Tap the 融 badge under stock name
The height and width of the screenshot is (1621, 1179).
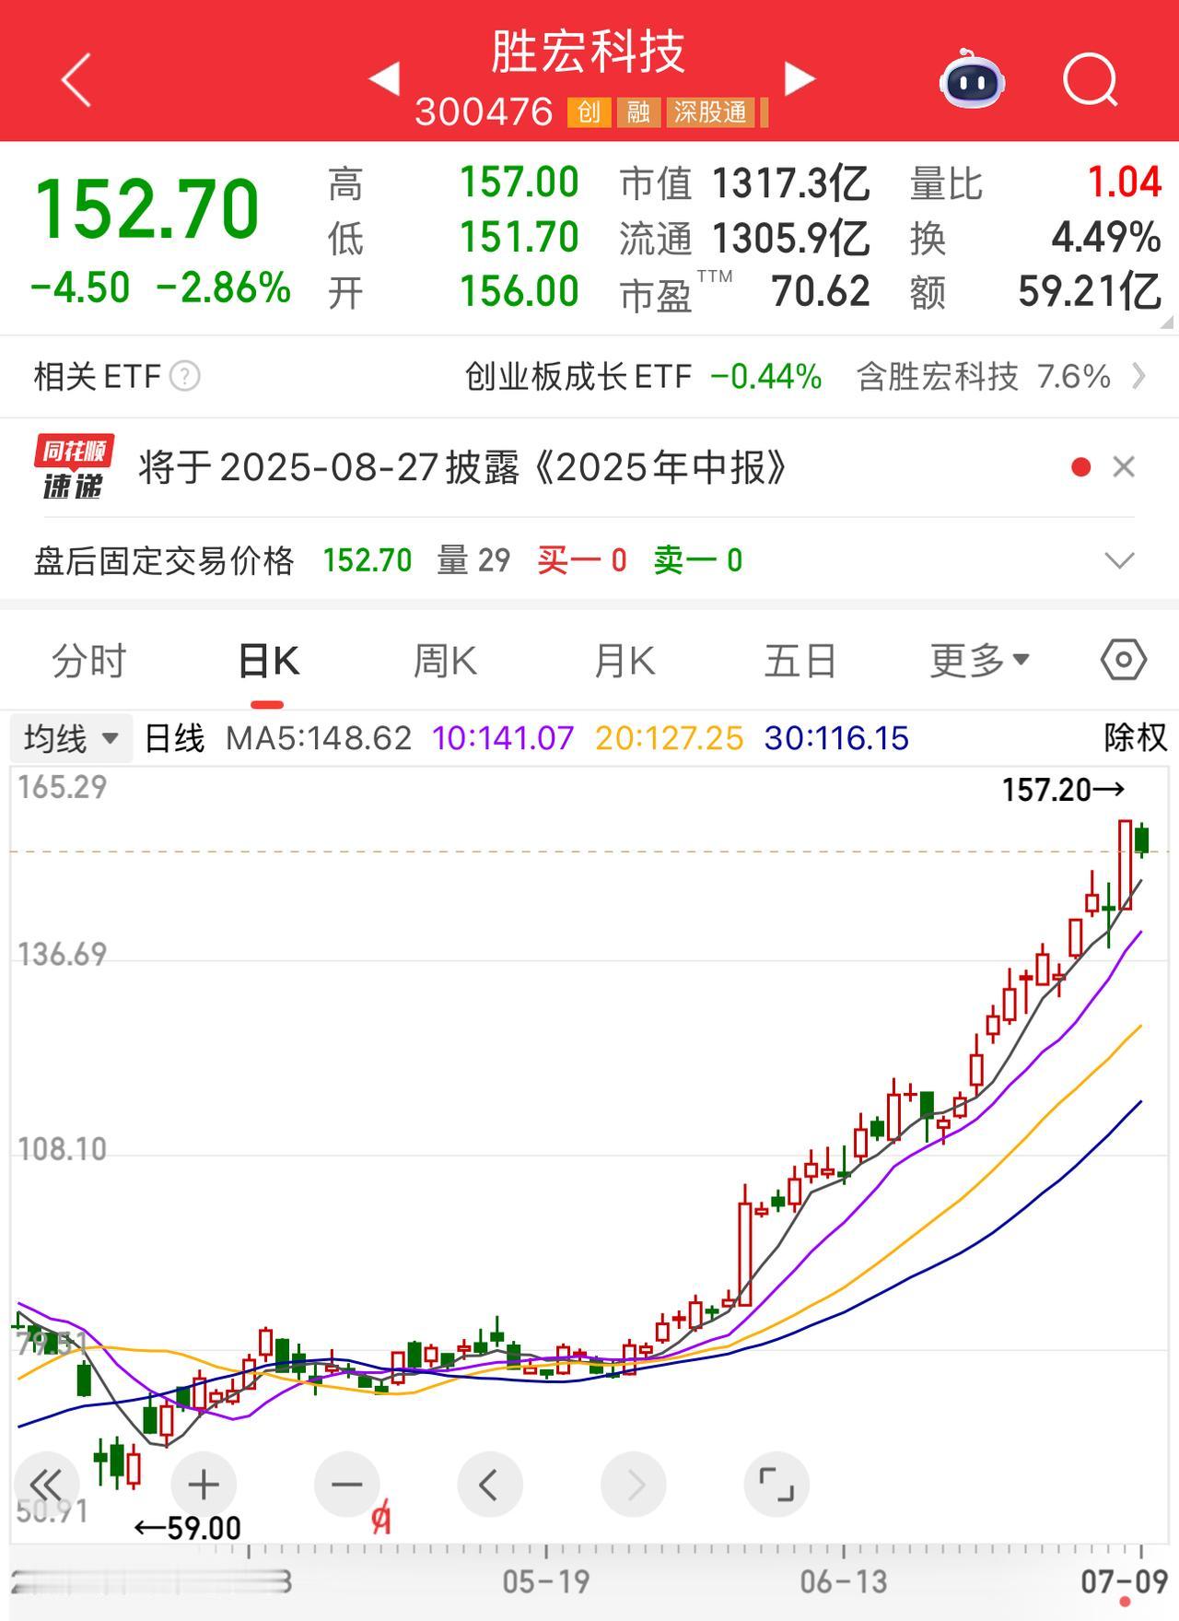[x=638, y=112]
